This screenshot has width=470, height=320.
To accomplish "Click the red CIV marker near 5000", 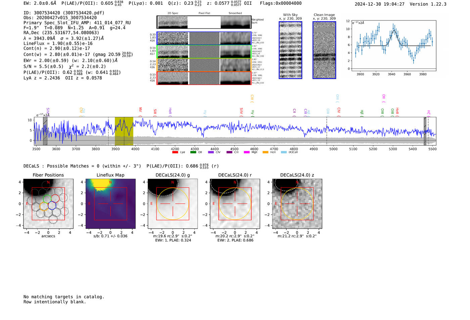I will [339, 112].
